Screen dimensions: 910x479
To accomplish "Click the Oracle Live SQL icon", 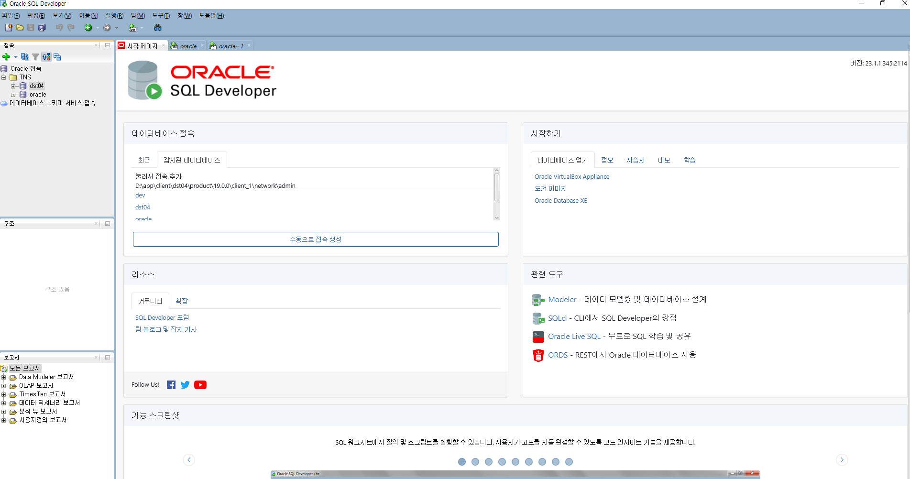I will 538,337.
